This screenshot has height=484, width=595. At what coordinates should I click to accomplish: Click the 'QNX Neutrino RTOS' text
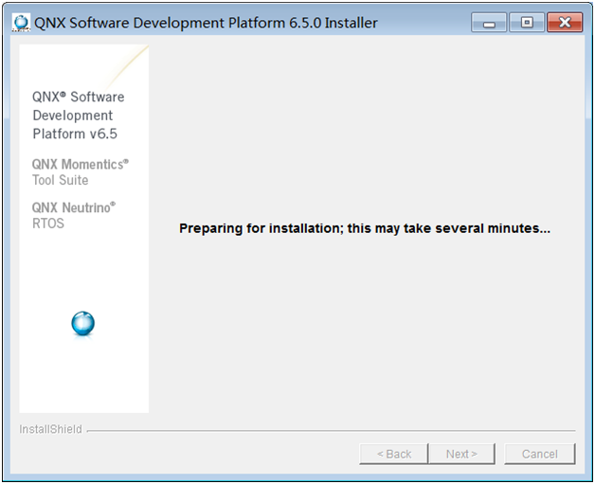tap(74, 215)
